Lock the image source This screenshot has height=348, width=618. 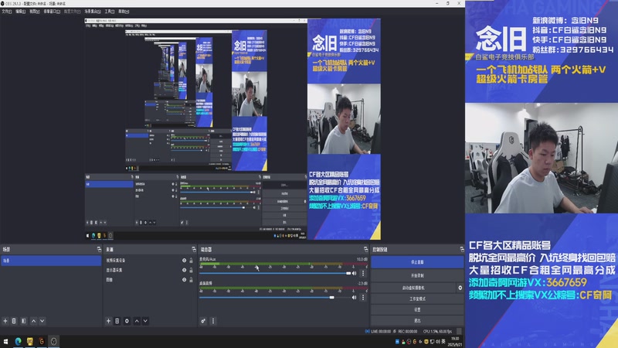(191, 280)
